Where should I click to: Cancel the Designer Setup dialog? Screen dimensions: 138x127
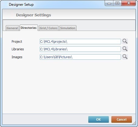[122, 119]
